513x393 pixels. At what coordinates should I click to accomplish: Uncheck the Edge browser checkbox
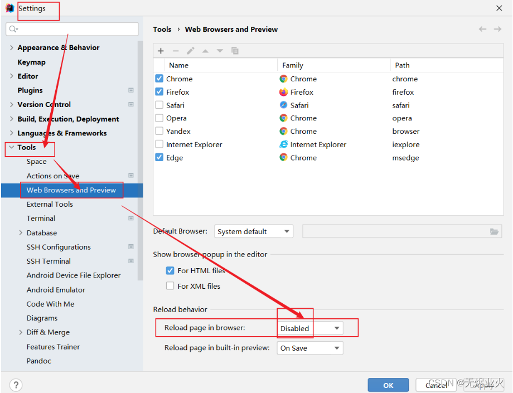click(159, 158)
